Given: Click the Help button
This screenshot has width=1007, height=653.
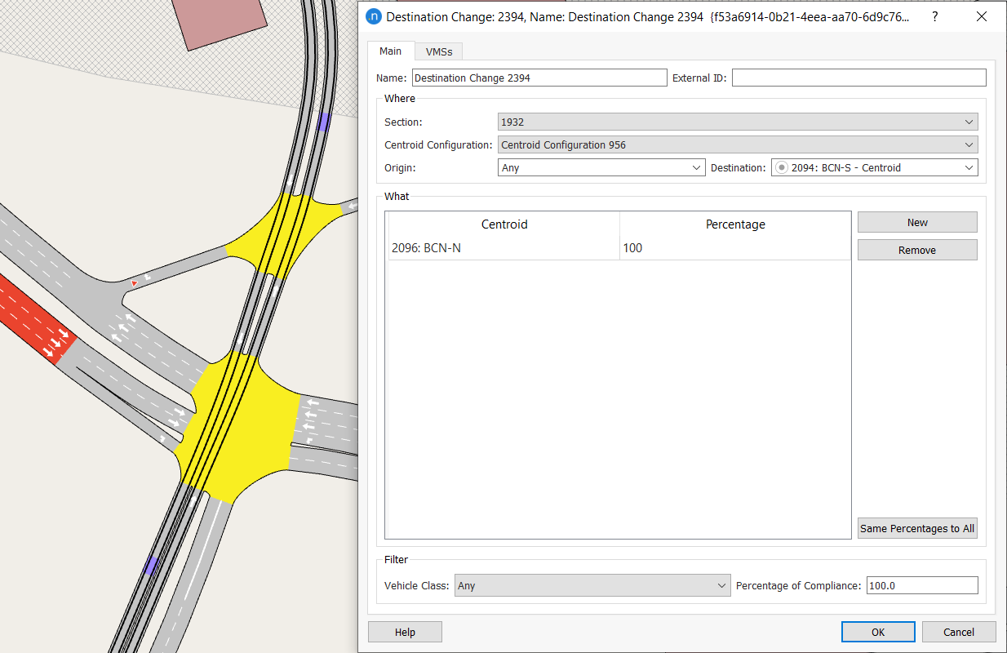Looking at the screenshot, I should (405, 632).
